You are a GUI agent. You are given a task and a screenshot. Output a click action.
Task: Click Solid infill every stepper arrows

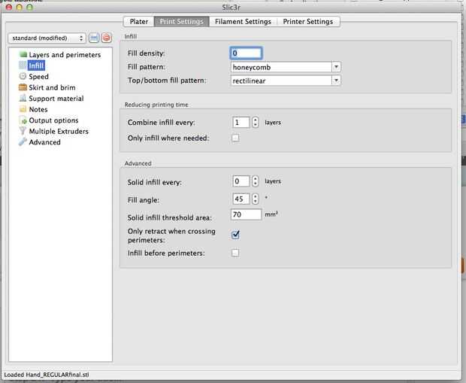(x=255, y=181)
